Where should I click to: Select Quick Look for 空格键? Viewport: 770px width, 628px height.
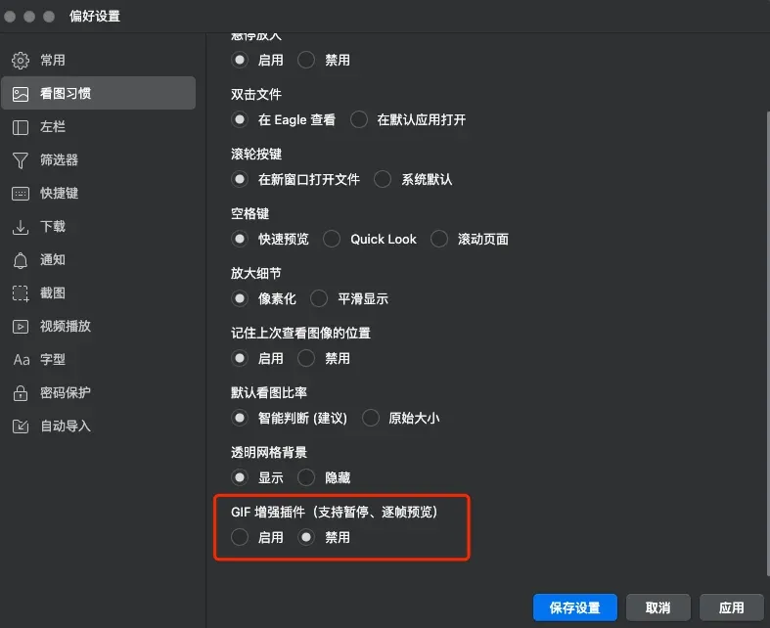pyautogui.click(x=332, y=239)
